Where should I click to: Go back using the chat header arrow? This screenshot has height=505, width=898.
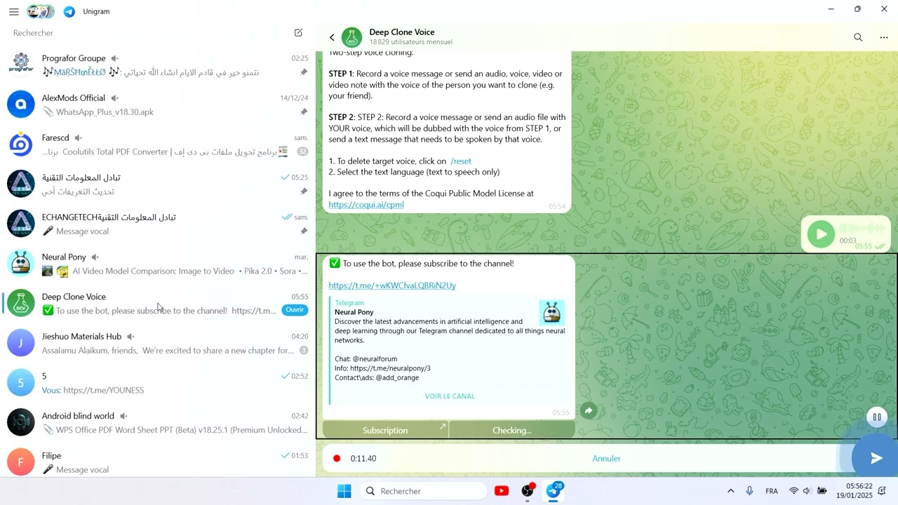pos(332,38)
